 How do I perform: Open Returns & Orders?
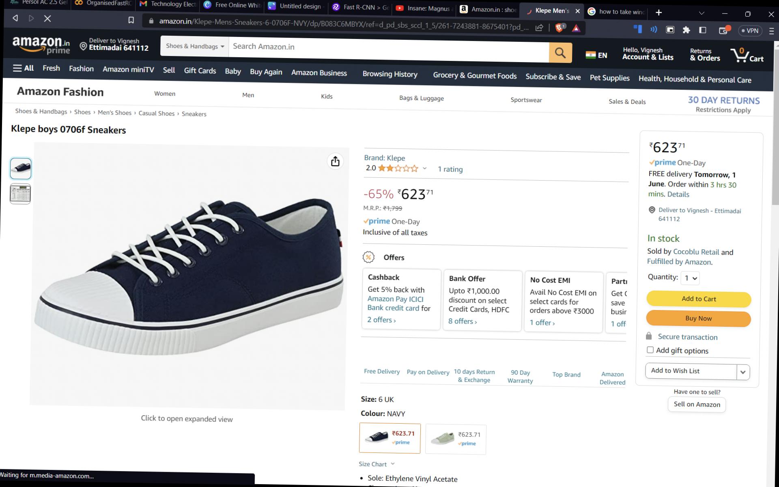click(705, 55)
